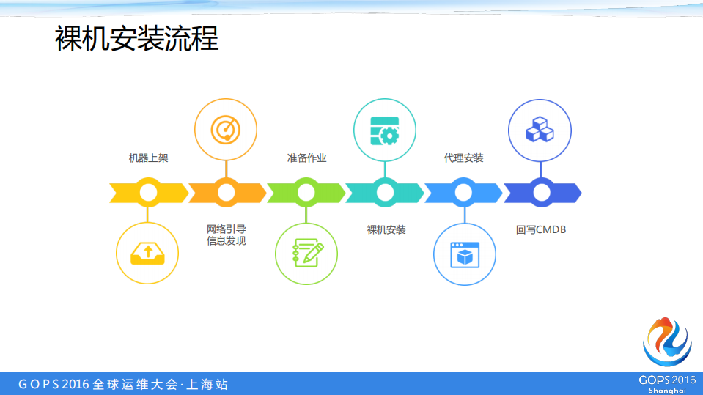Click the green notepad with pencil icon
Screen dimensions: 703x395
[x=308, y=253]
